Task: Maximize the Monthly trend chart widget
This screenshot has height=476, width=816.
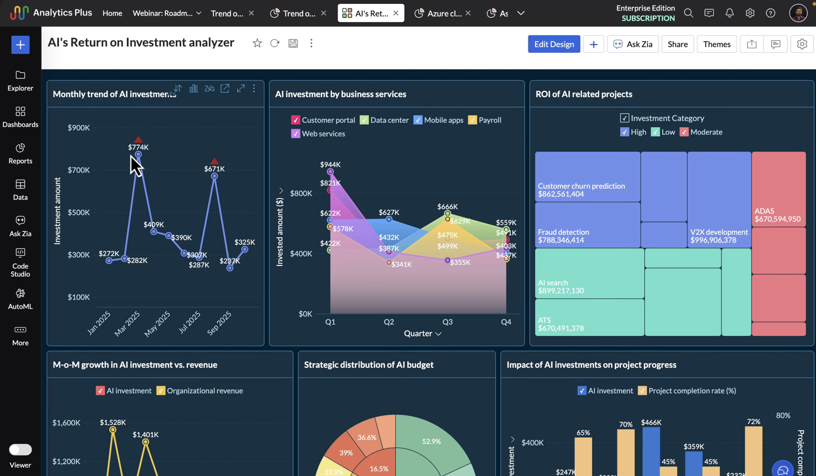Action: pos(241,88)
